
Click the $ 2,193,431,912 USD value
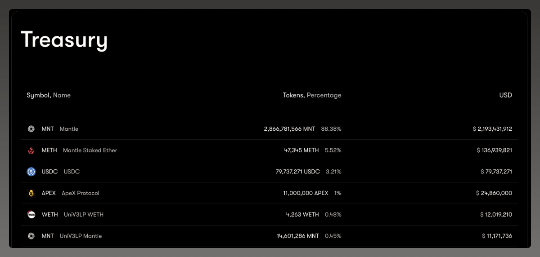492,129
